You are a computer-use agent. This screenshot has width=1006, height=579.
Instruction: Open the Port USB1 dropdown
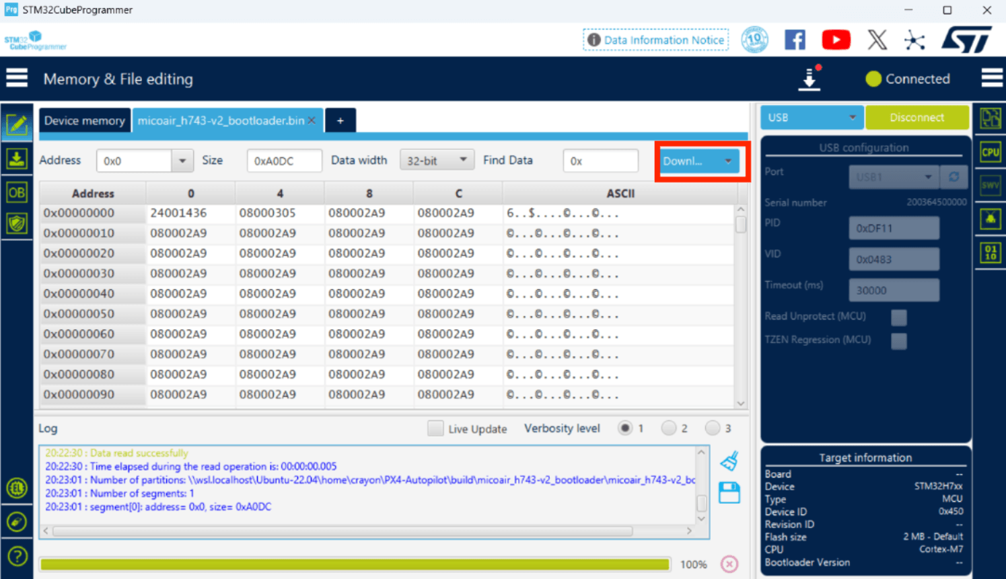[894, 177]
